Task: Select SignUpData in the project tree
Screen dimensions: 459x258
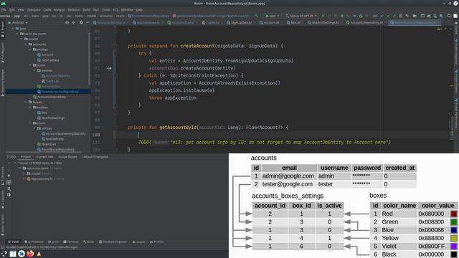Action: click(48, 60)
